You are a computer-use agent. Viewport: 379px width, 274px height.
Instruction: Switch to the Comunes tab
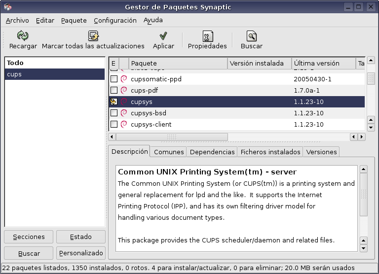(169, 152)
